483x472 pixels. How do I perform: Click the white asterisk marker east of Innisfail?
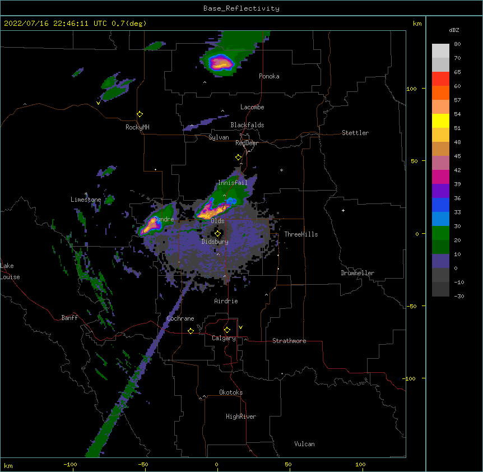point(281,170)
